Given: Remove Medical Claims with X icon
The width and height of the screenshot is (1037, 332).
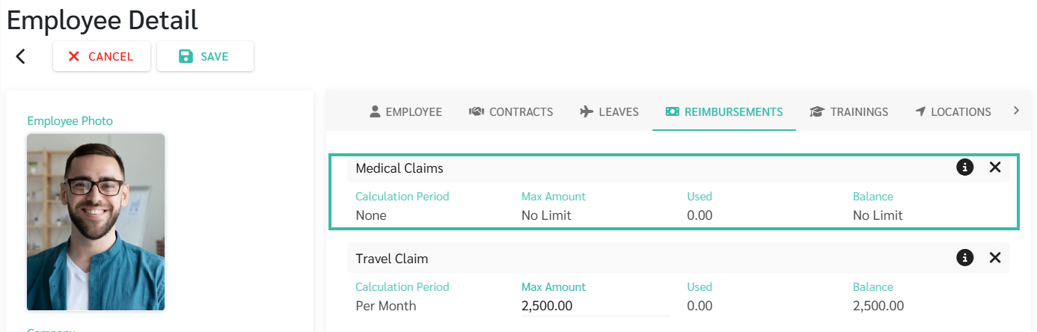Looking at the screenshot, I should click(995, 167).
